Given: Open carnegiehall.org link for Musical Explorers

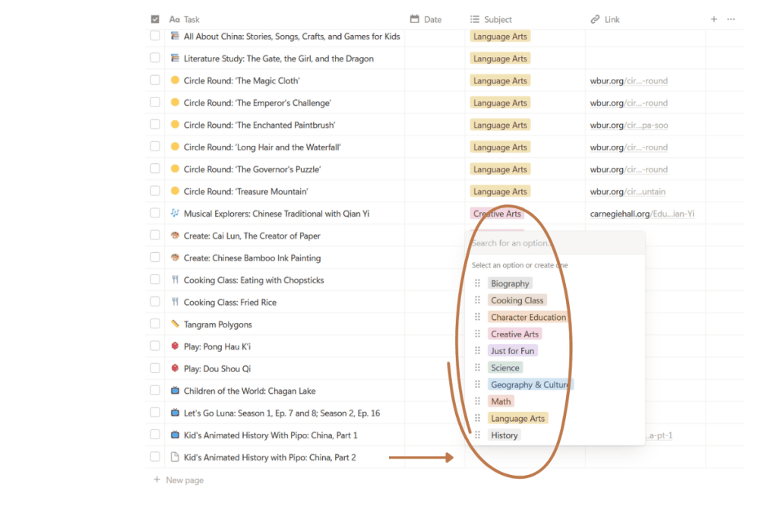Looking at the screenshot, I should [641, 214].
